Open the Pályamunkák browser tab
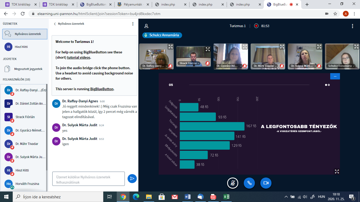The width and height of the screenshot is (360, 202). 133,4
